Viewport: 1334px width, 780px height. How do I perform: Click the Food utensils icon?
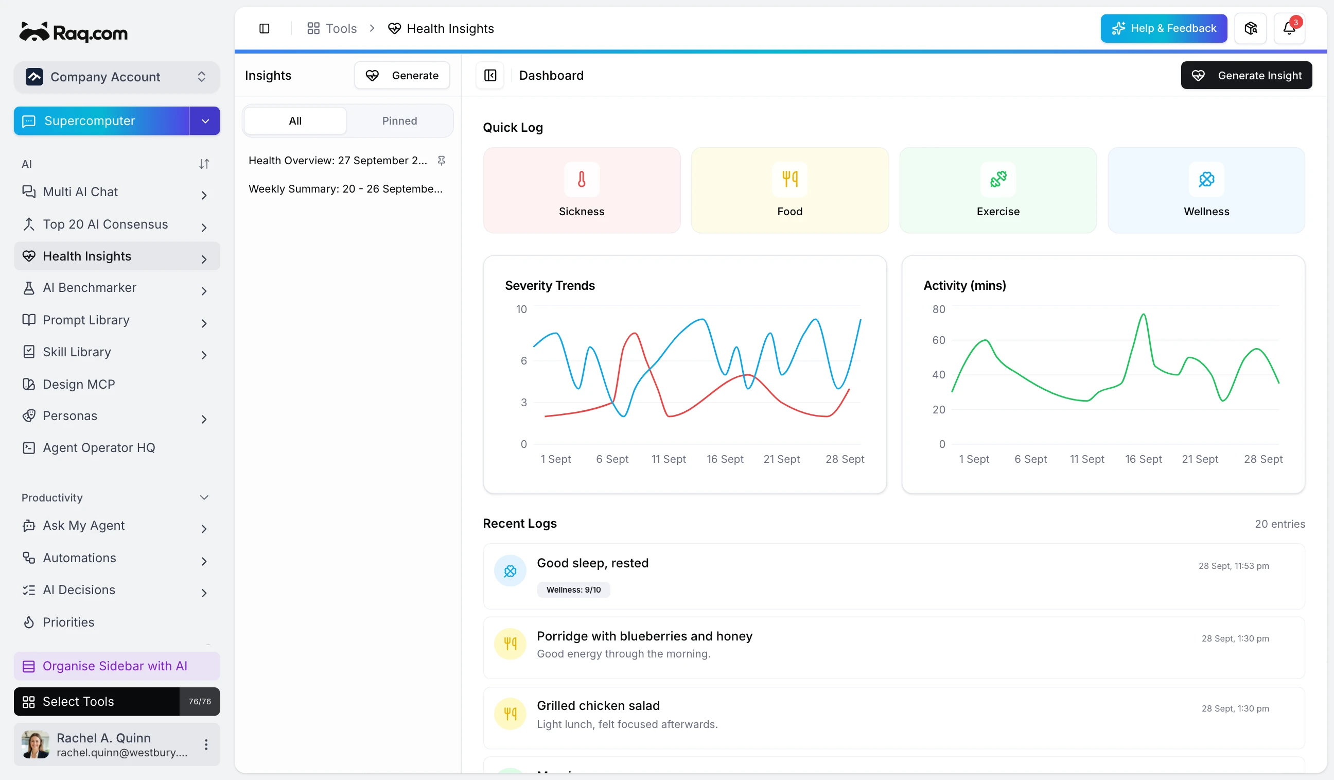coord(789,179)
